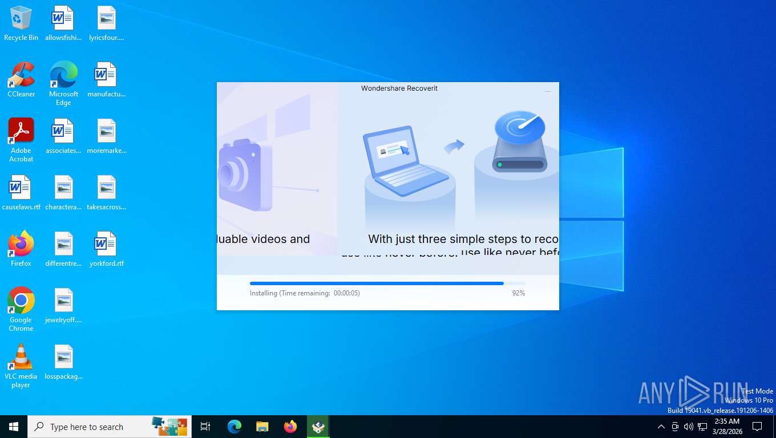Open yorkford.rtf desktop file
Image resolution: width=776 pixels, height=438 pixels.
(106, 249)
